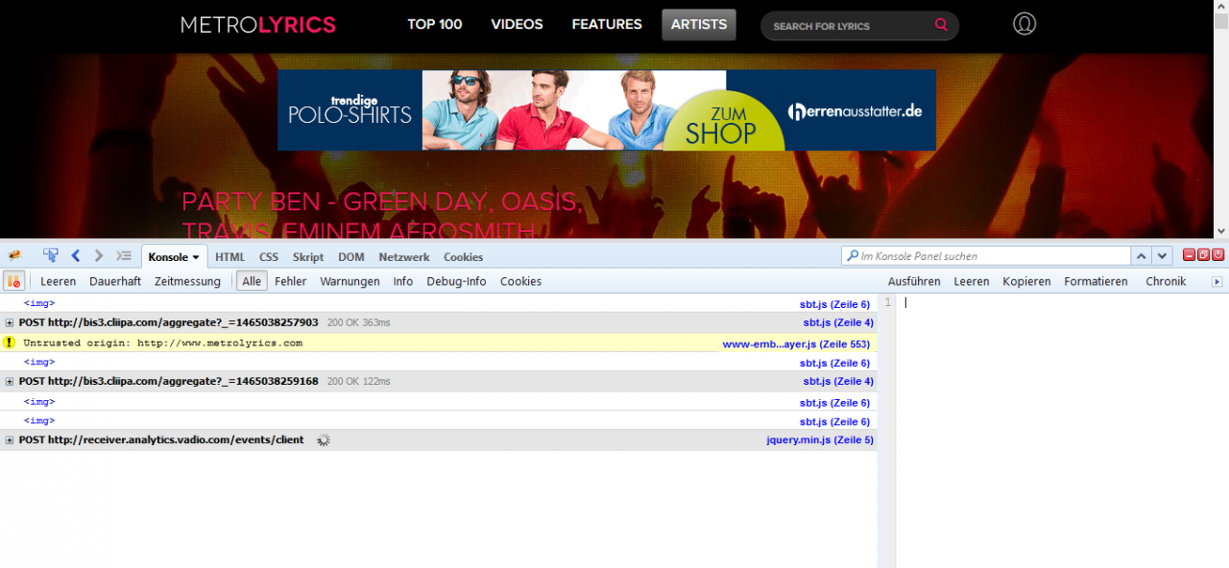
Task: Open the Firebug bug icon menu
Action: coord(14,256)
